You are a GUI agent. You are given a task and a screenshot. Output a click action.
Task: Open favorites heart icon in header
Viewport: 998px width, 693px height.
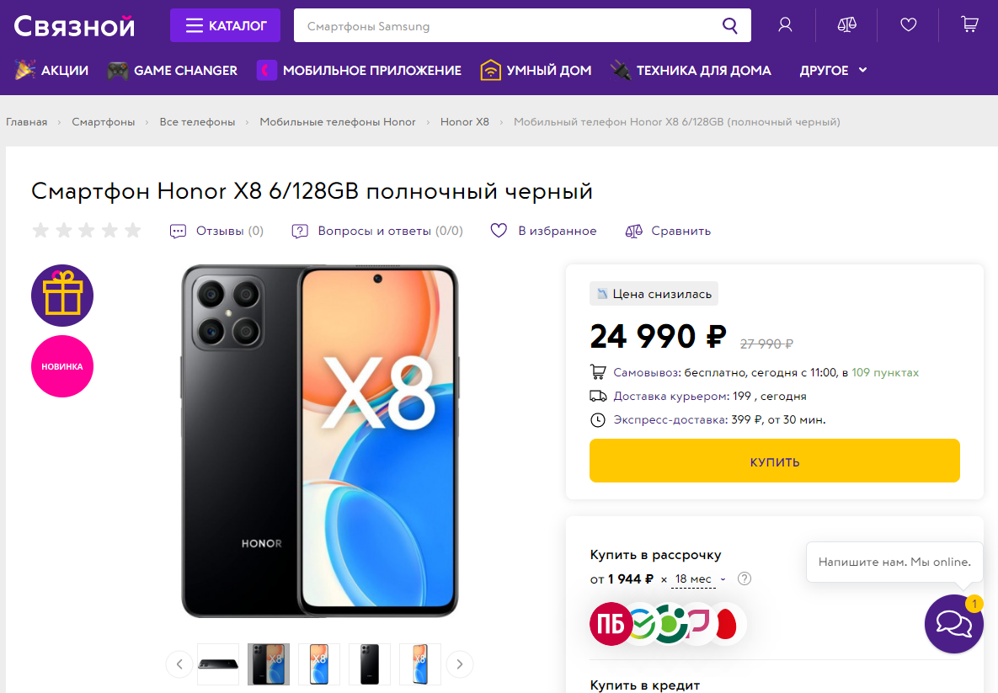(908, 25)
